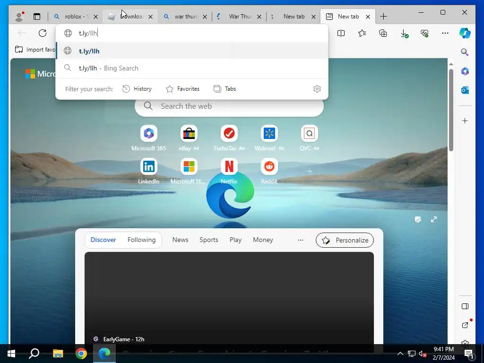Open the Downloads icon
The height and width of the screenshot is (363, 484).
tap(404, 33)
